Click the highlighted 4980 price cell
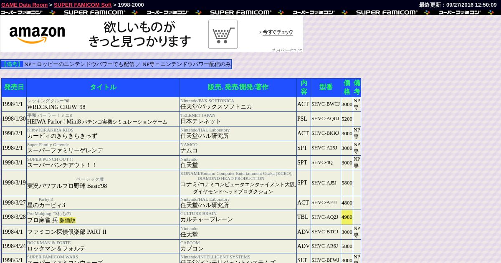 point(347,217)
